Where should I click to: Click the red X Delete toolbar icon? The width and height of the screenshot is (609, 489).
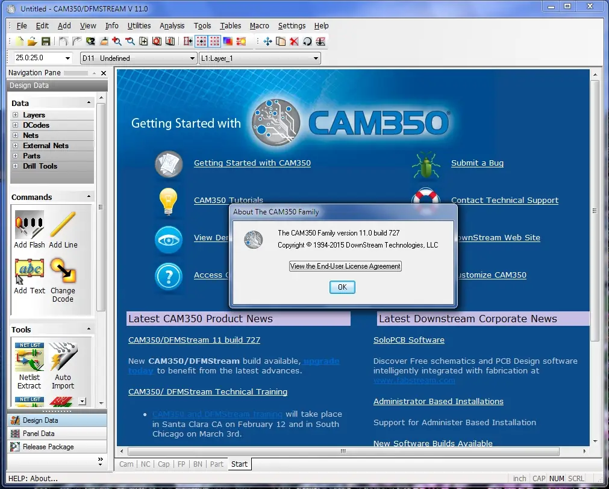pos(294,41)
